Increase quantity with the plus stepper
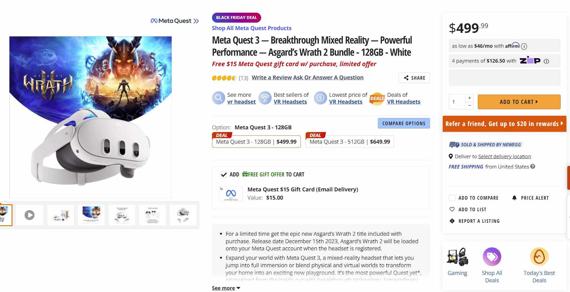The width and height of the screenshot is (570, 292). pyautogui.click(x=469, y=98)
